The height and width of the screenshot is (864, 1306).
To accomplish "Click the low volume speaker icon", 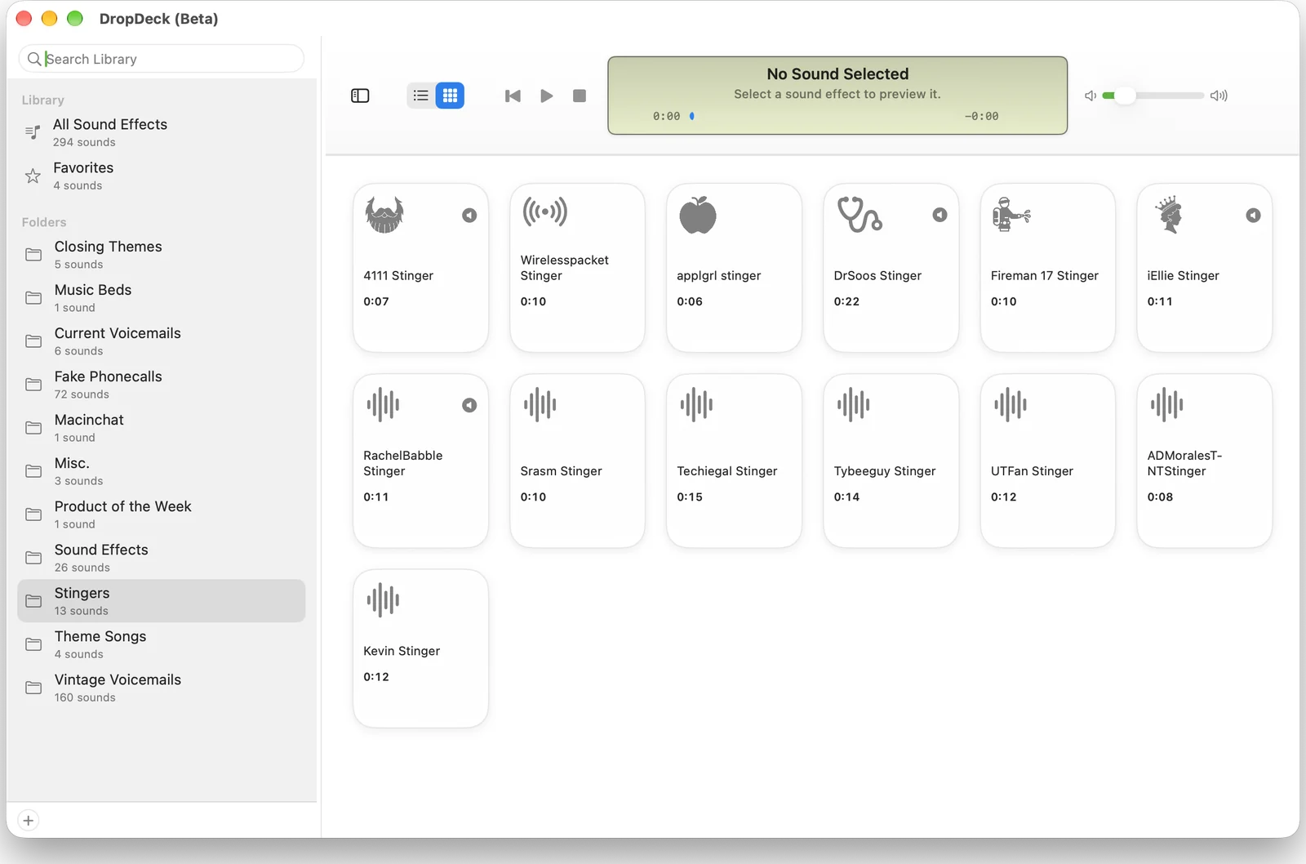I will (x=1090, y=96).
